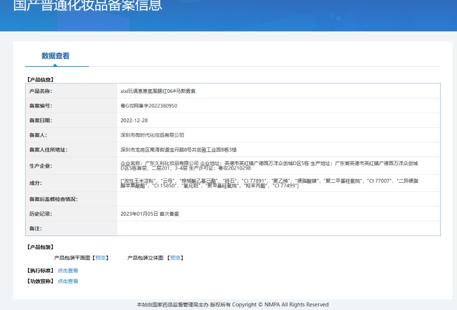Image resolution: width=457 pixels, height=310 pixels.
Task: Open 功效宣称 点击查看 link
Action: [68, 281]
